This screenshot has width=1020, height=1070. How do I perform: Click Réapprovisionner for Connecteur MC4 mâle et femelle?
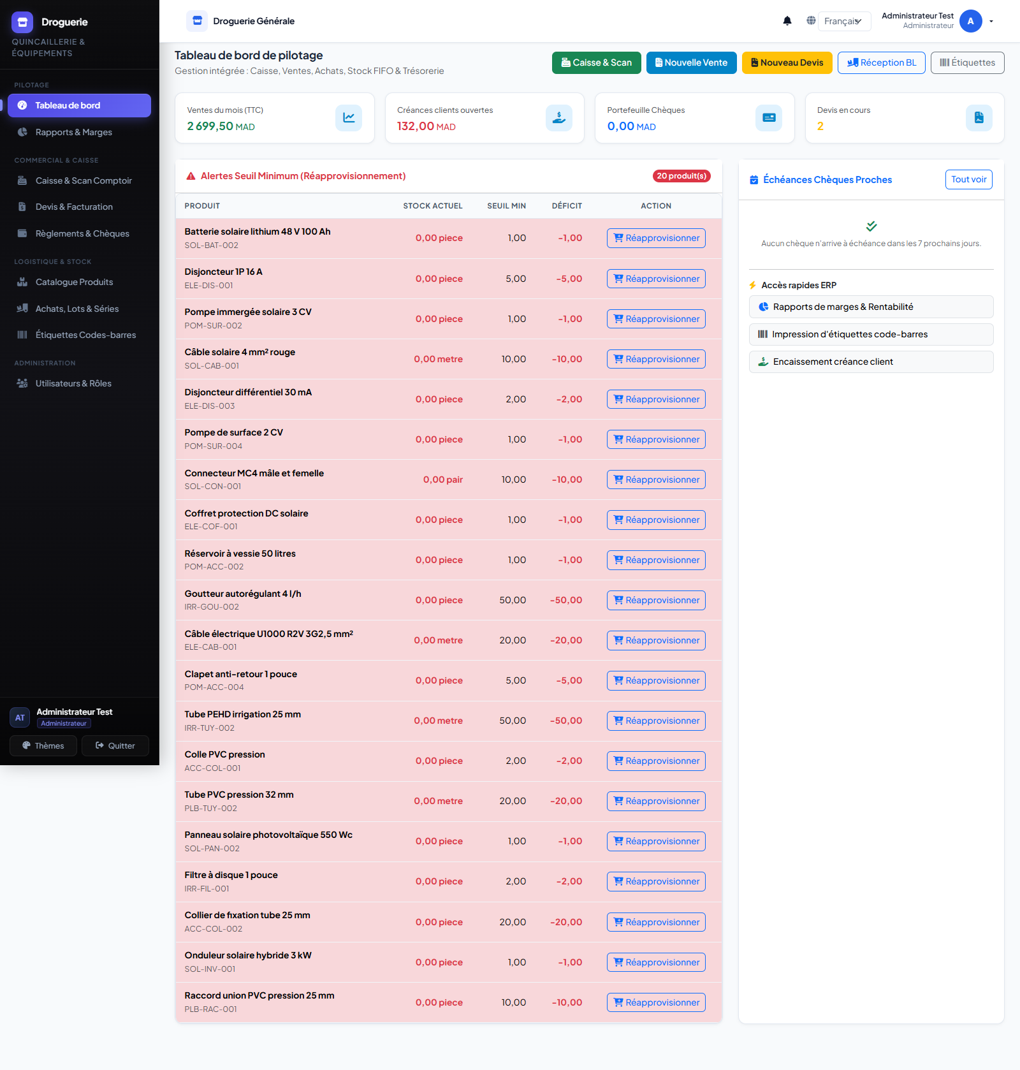pos(656,480)
